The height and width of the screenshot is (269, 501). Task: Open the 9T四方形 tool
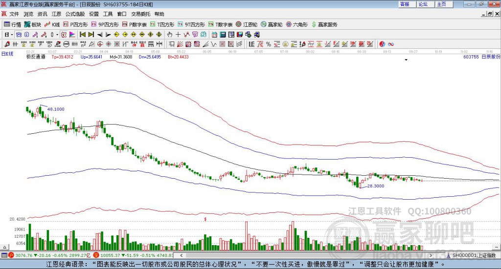point(191,24)
